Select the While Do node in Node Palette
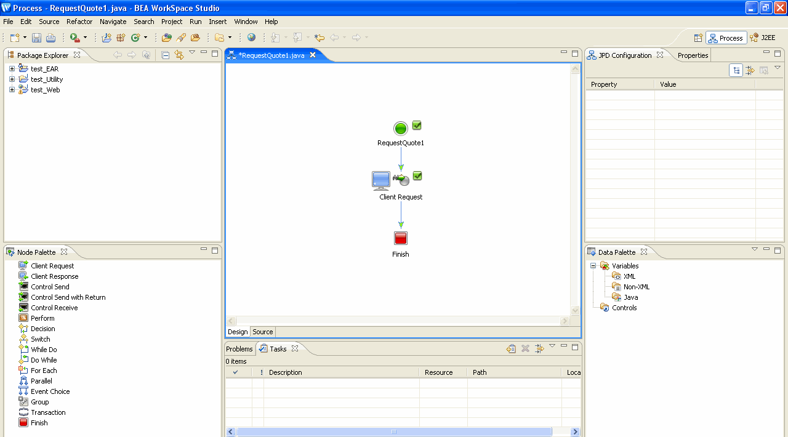Image resolution: width=788 pixels, height=437 pixels. (42, 349)
